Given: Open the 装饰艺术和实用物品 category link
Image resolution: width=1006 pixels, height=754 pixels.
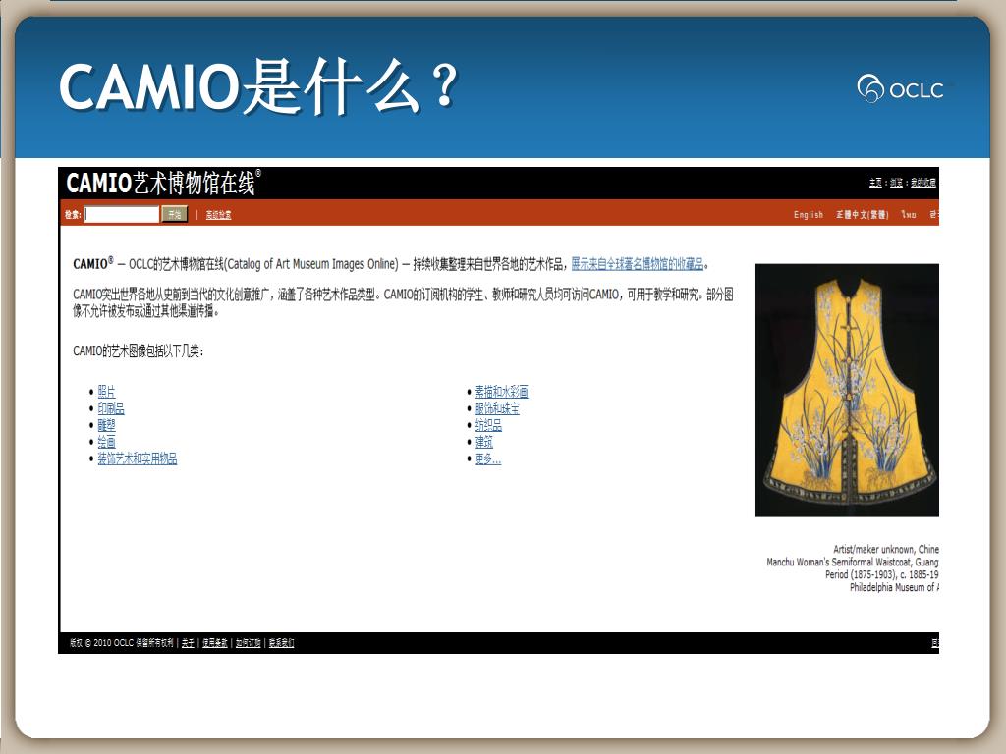Looking at the screenshot, I should click(138, 458).
